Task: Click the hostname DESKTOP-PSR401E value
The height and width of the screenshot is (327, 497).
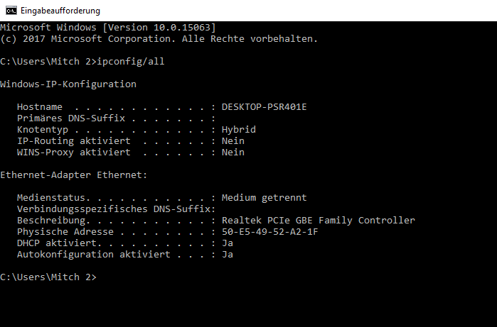Action: pyautogui.click(x=264, y=107)
